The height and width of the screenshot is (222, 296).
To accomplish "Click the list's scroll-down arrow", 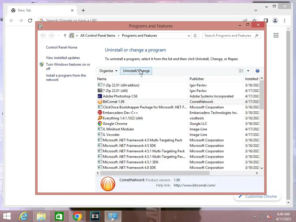I will click(262, 168).
